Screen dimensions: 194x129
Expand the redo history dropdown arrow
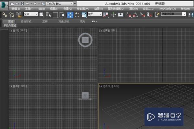point(39,4)
